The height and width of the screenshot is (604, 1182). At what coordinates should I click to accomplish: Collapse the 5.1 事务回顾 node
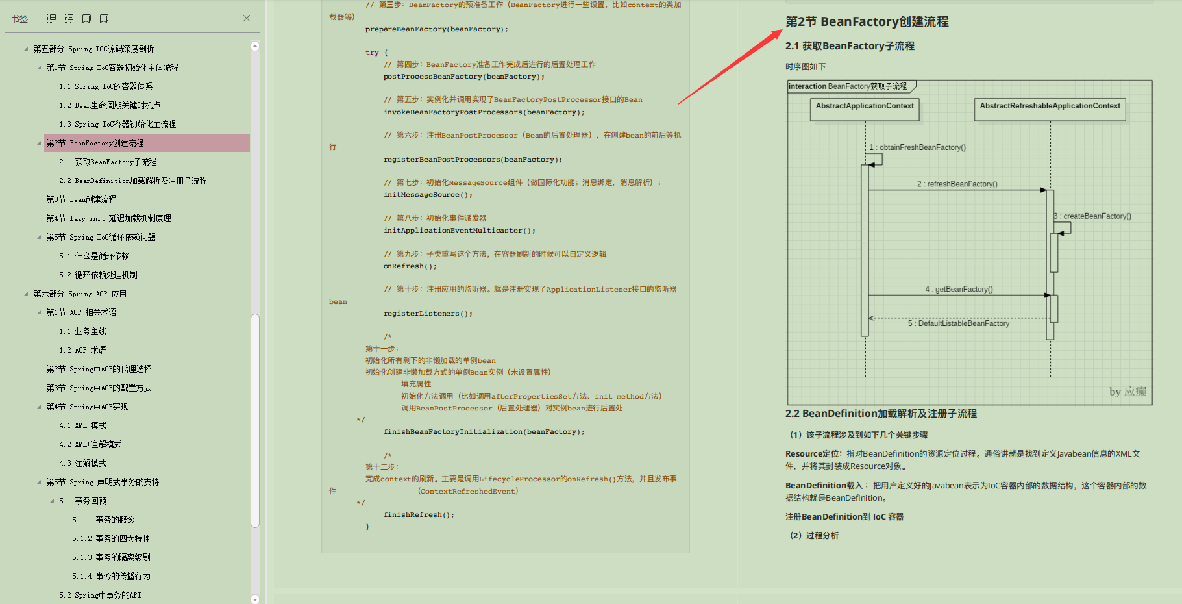(x=52, y=501)
